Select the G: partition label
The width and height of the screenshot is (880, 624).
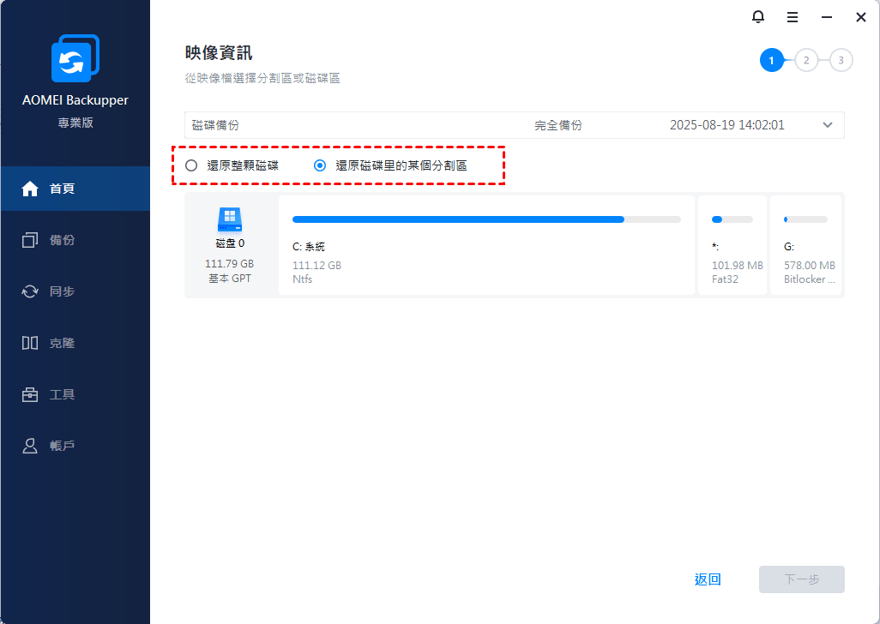(x=789, y=247)
